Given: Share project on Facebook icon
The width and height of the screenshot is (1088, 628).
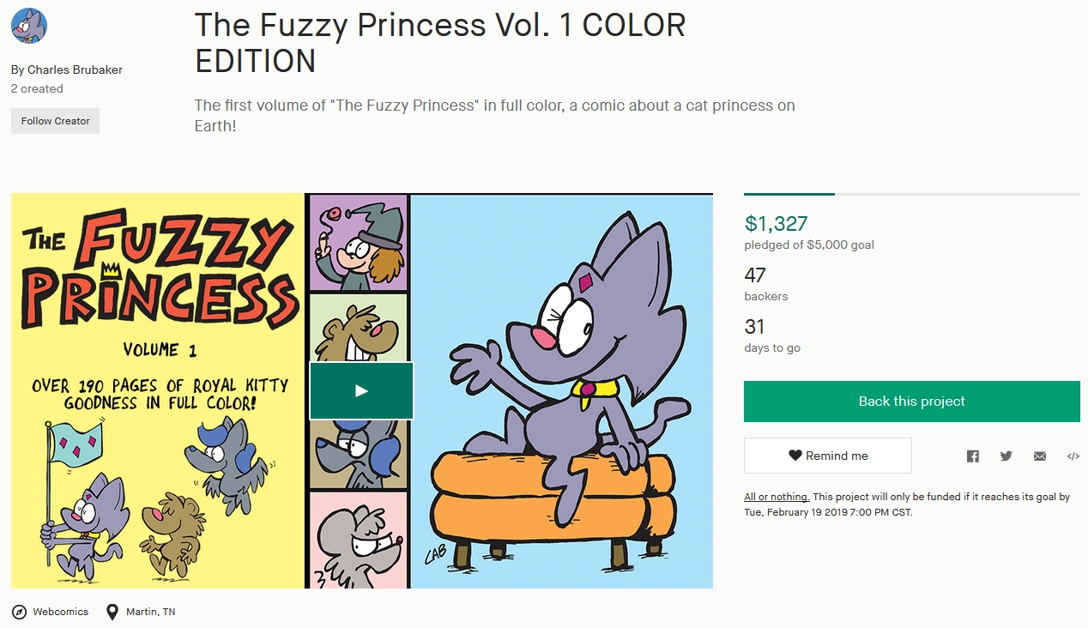Looking at the screenshot, I should 972,456.
